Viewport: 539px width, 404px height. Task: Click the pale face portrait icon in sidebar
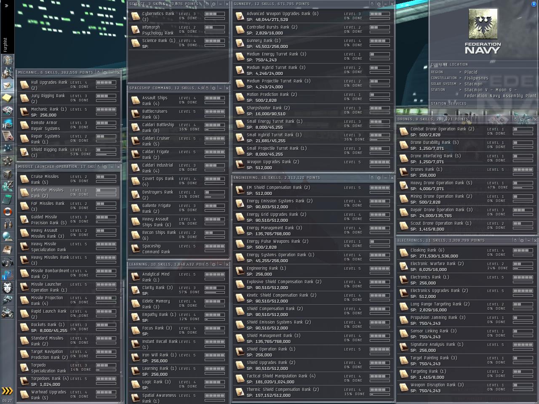pyautogui.click(x=7, y=288)
